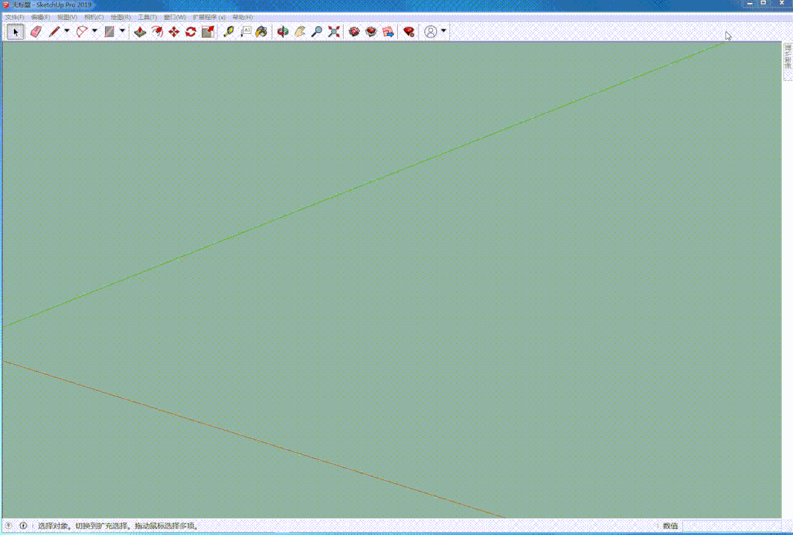Image resolution: width=793 pixels, height=535 pixels.
Task: Select the Push/Pull tool
Action: (x=140, y=32)
